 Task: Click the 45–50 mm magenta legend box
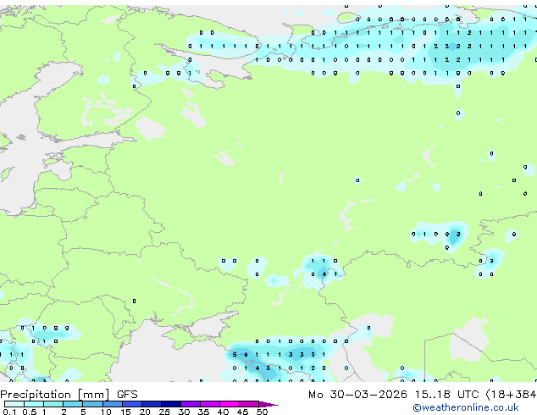point(249,404)
